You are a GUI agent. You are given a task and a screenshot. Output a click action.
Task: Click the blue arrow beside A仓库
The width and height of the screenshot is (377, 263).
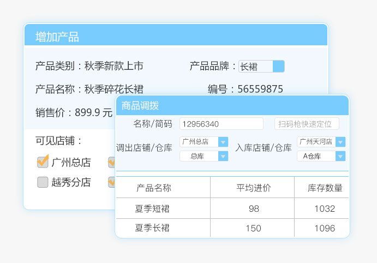[340, 157]
